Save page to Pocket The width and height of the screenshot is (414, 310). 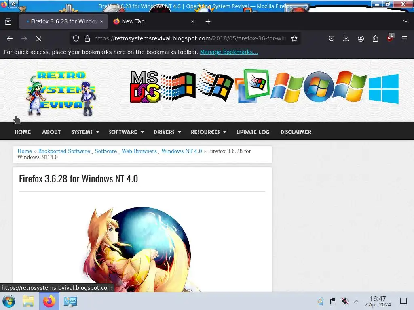tap(332, 38)
